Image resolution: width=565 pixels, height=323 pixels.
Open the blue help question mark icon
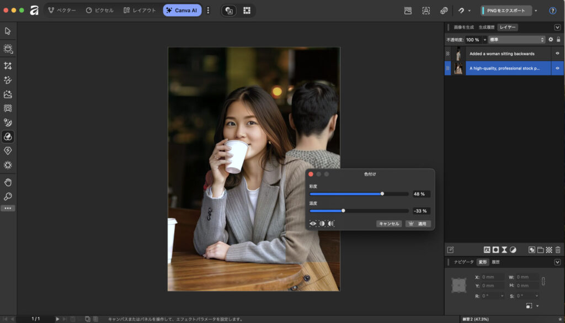(x=552, y=10)
